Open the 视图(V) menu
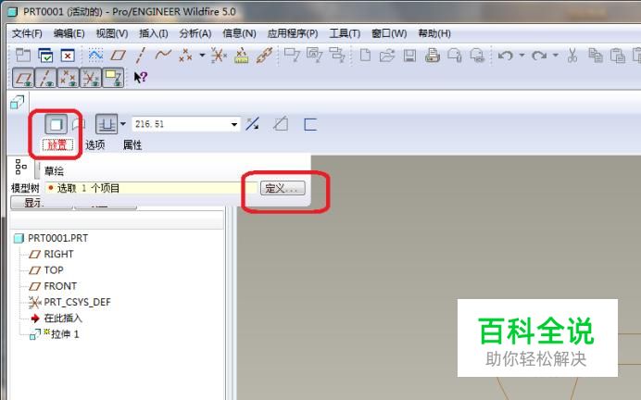Viewport: 641px width, 400px height. click(111, 33)
